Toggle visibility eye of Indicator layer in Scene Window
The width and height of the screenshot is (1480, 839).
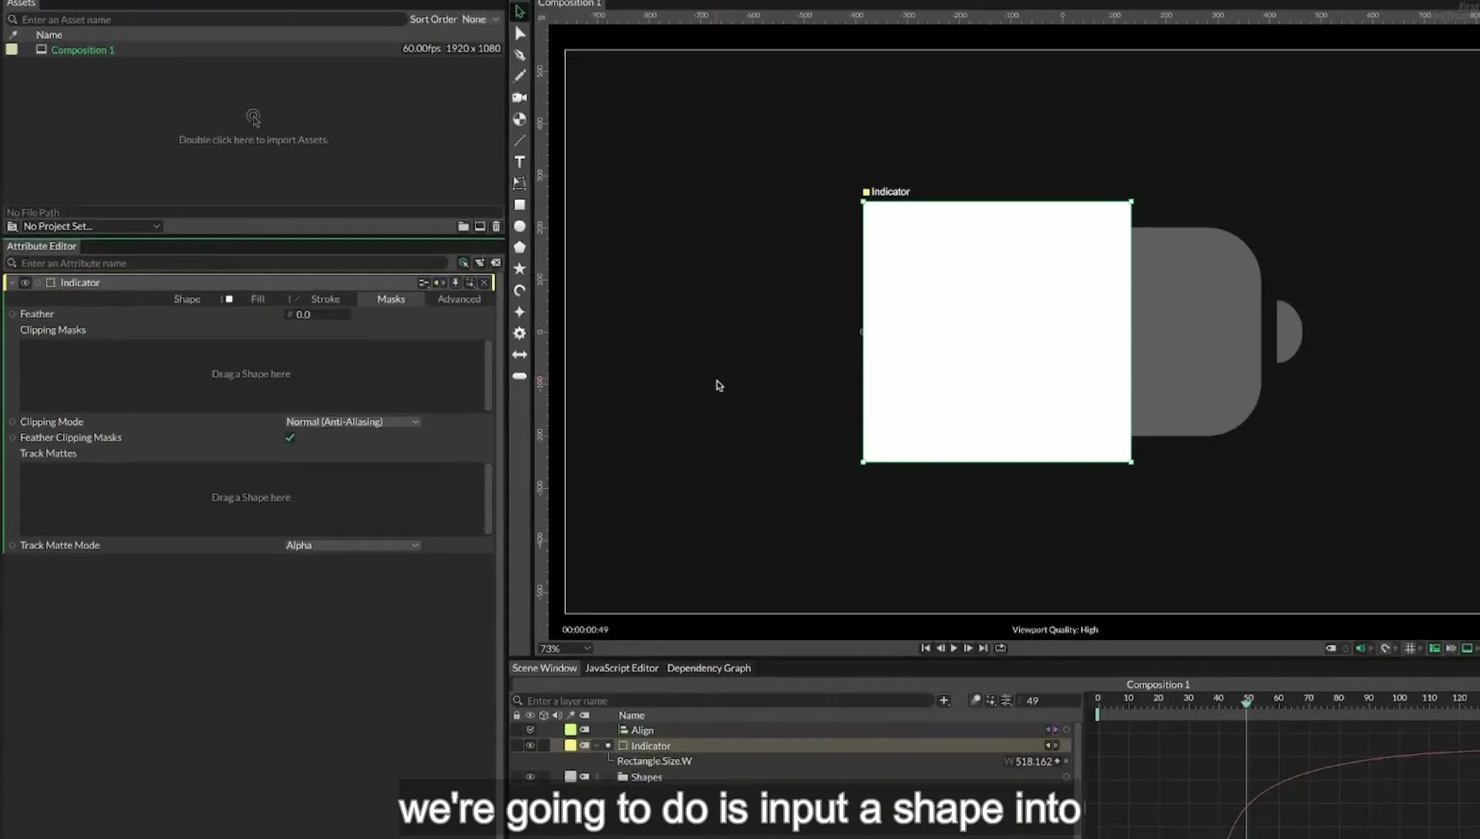click(530, 746)
